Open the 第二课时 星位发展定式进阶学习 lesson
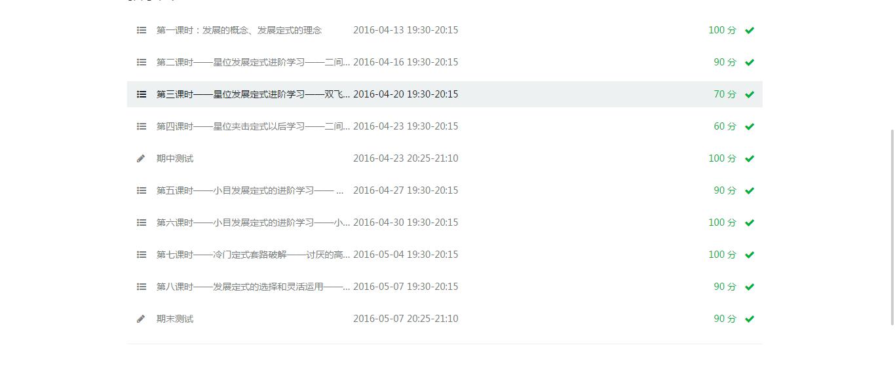 [x=253, y=62]
